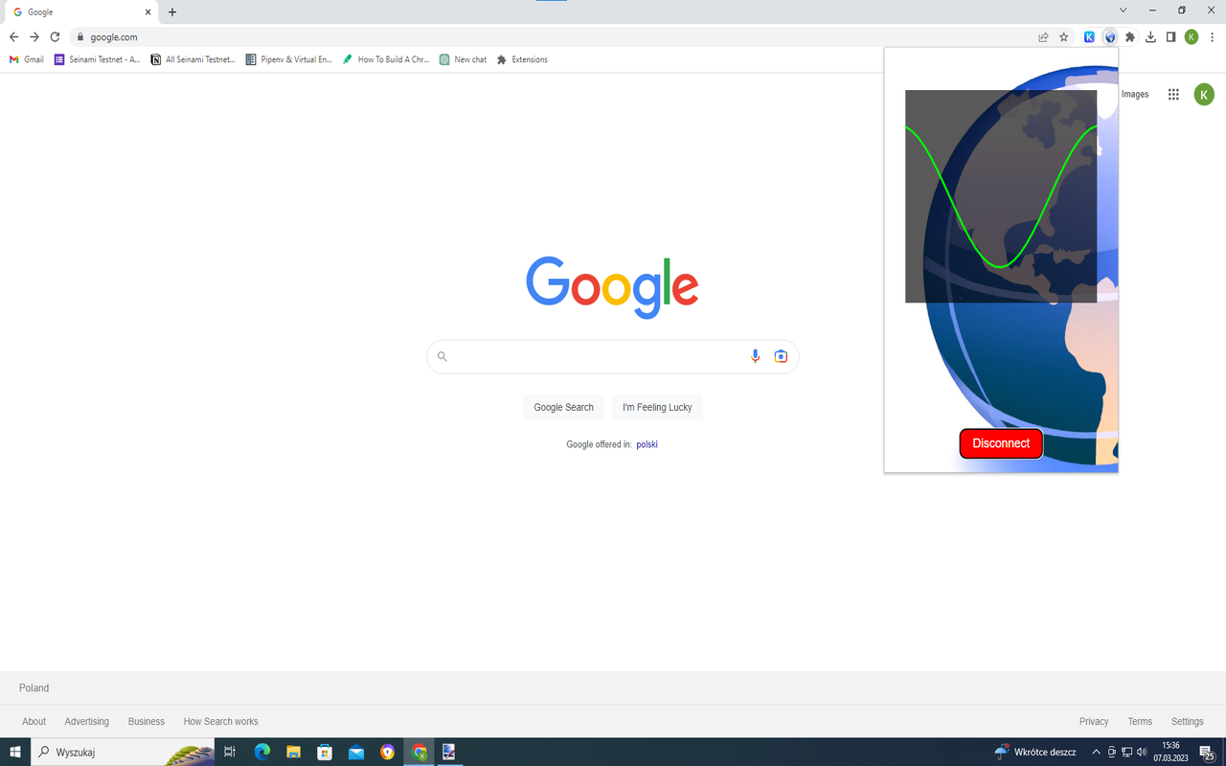This screenshot has height=766, width=1226.
Task: Bookmark this page with star icon
Action: point(1064,37)
